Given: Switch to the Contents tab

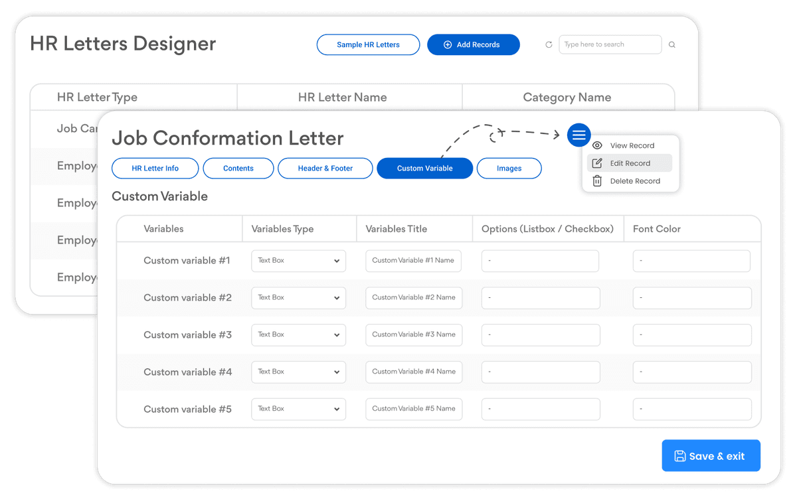Looking at the screenshot, I should tap(238, 168).
